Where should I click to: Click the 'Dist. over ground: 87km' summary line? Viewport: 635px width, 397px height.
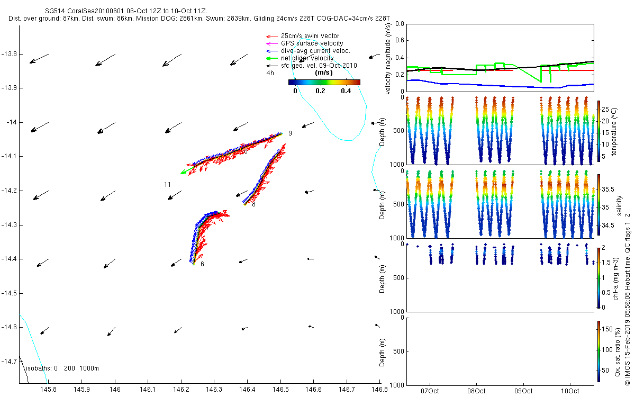[199, 18]
